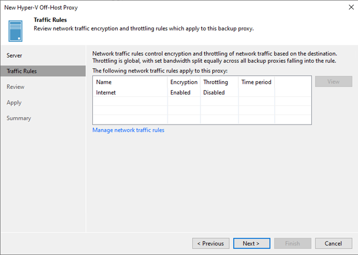Jump to the Apply step

(x=14, y=103)
